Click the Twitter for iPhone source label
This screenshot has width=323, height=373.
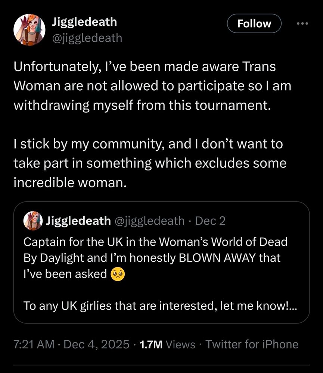click(x=252, y=344)
